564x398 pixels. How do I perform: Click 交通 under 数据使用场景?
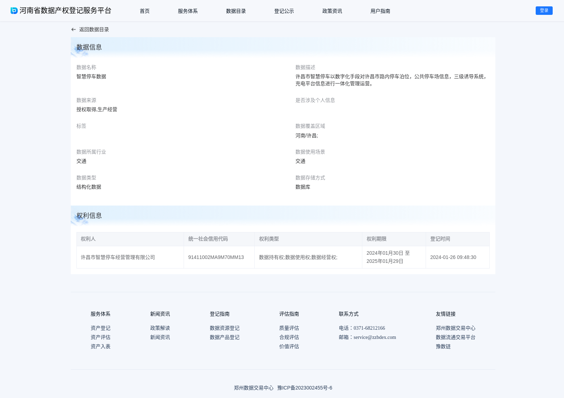click(300, 161)
